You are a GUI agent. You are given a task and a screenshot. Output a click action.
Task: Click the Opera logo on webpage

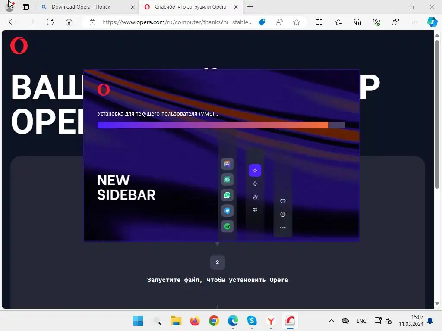(x=19, y=46)
